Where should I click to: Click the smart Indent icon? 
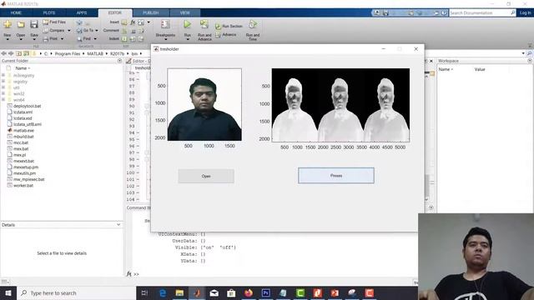pos(124,39)
